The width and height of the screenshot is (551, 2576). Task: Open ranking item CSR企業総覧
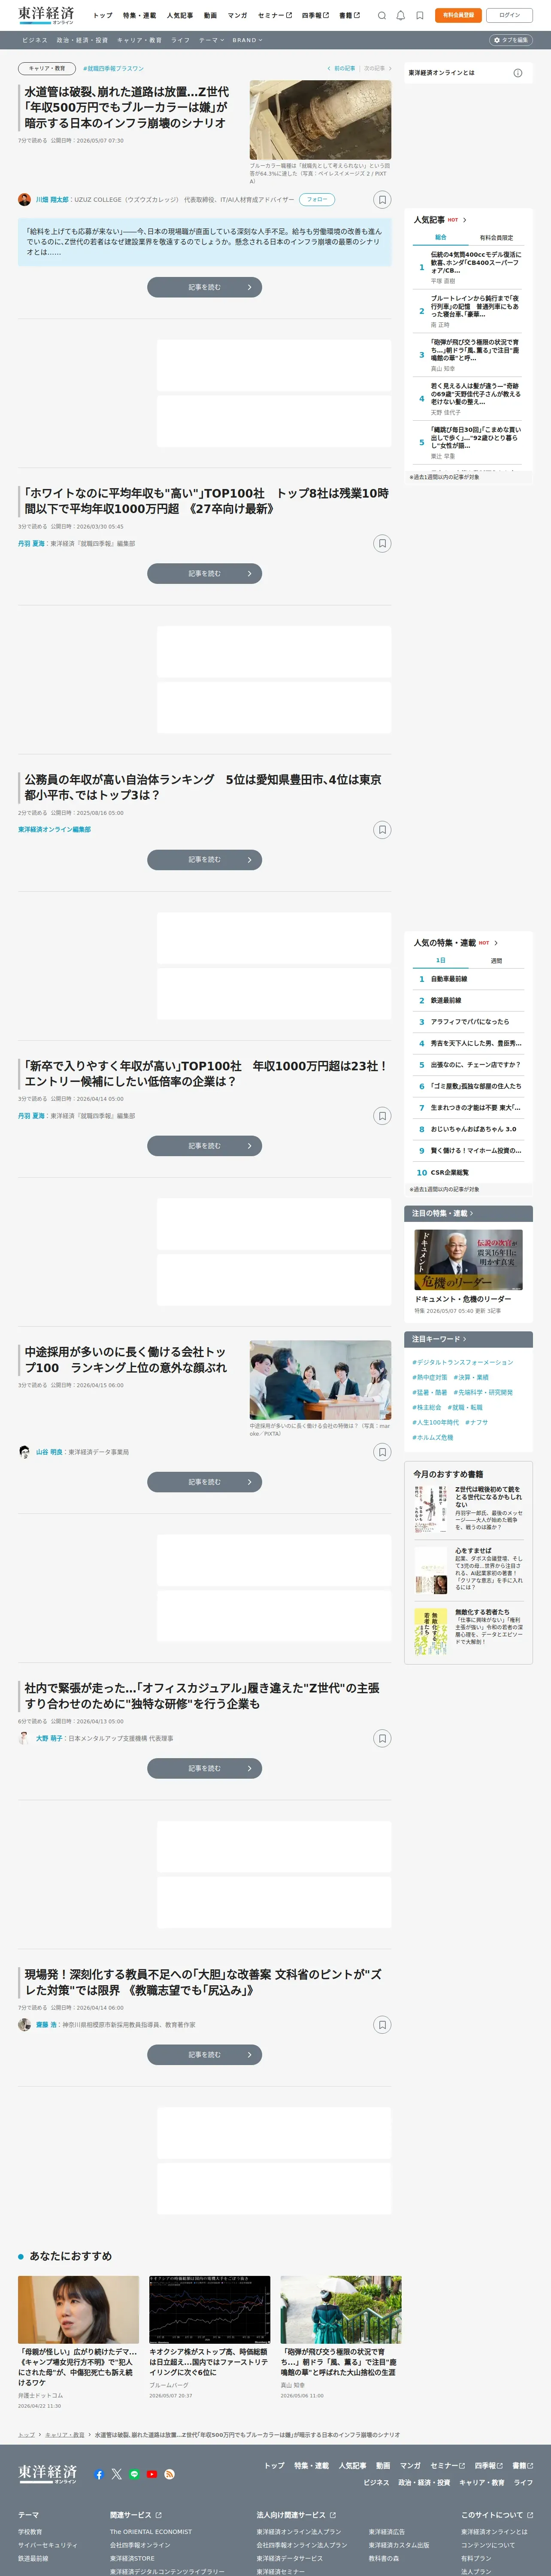450,1172
